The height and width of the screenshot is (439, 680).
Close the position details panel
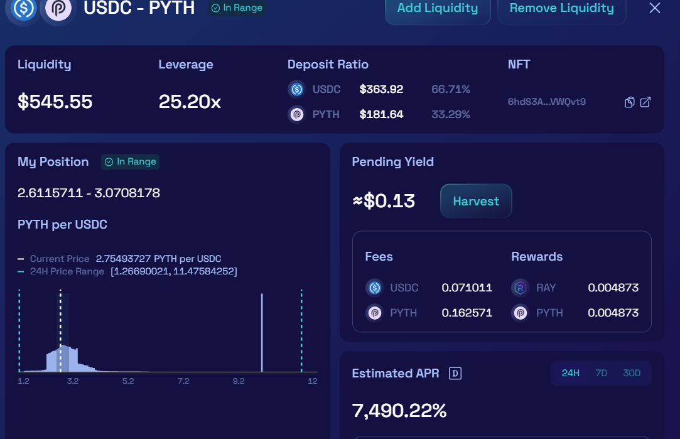(x=654, y=8)
